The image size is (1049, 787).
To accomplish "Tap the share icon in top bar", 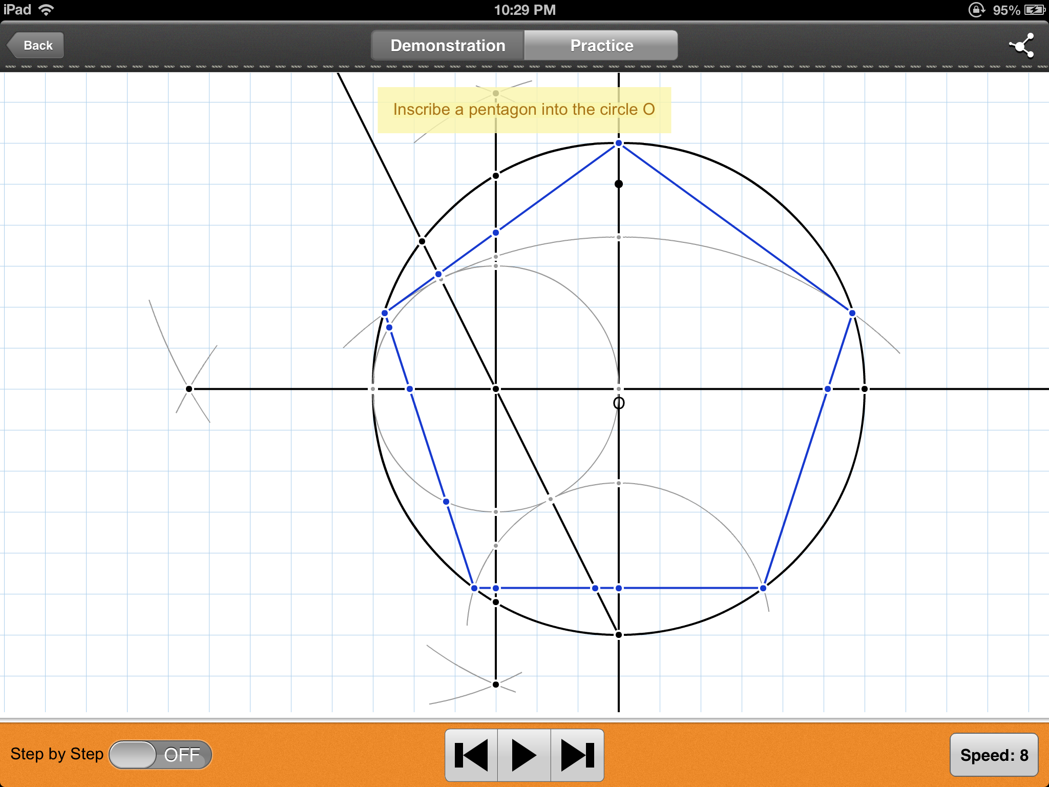I will click(1022, 46).
